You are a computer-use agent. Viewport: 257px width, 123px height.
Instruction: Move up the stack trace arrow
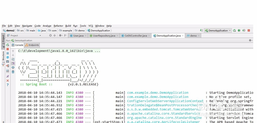coord(13,51)
